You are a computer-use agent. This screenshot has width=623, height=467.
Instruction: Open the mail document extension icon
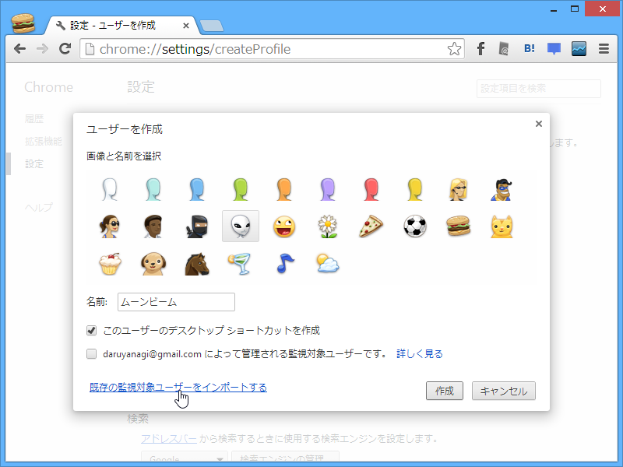coord(504,49)
